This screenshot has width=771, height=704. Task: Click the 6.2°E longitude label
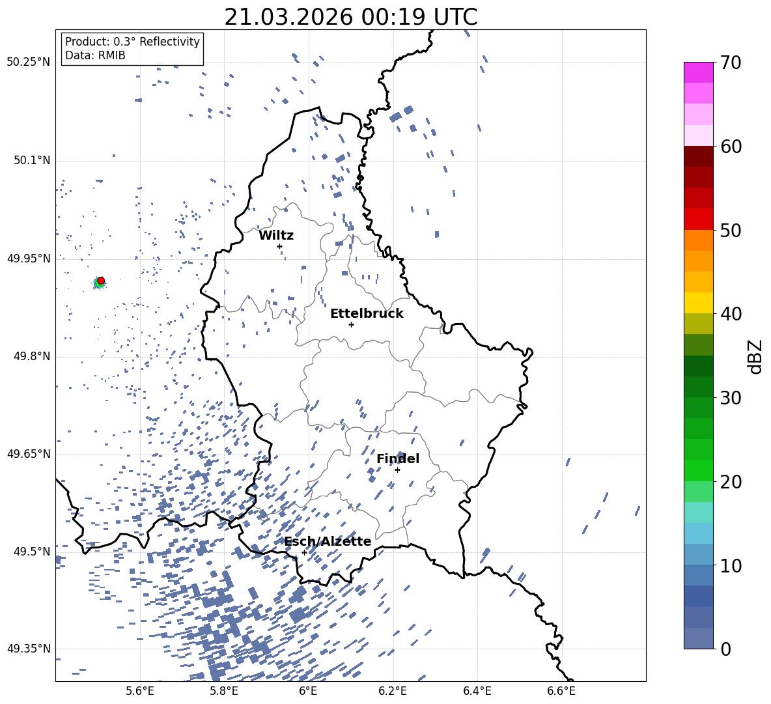click(x=393, y=691)
